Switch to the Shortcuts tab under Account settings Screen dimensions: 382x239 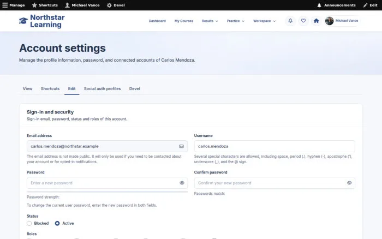[x=50, y=89]
